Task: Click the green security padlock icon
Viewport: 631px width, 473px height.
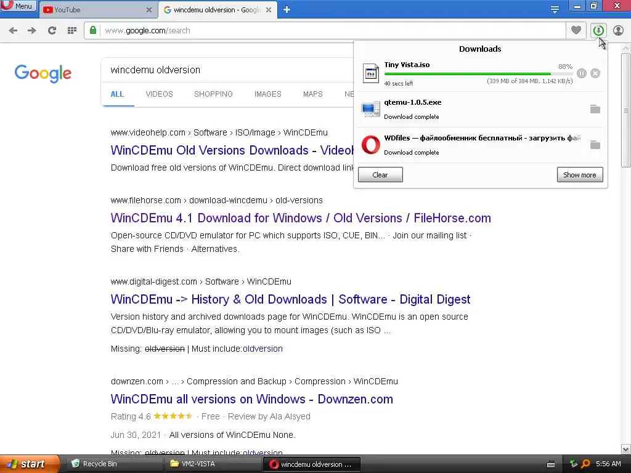Action: [93, 31]
